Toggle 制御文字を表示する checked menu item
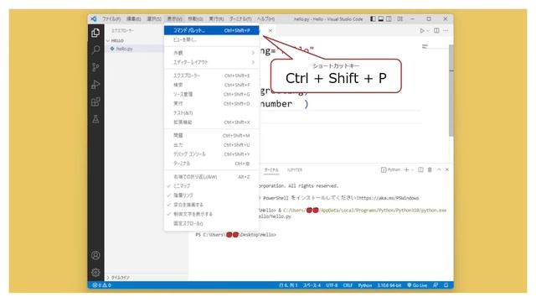Screen dimensions: 536x302 point(212,214)
